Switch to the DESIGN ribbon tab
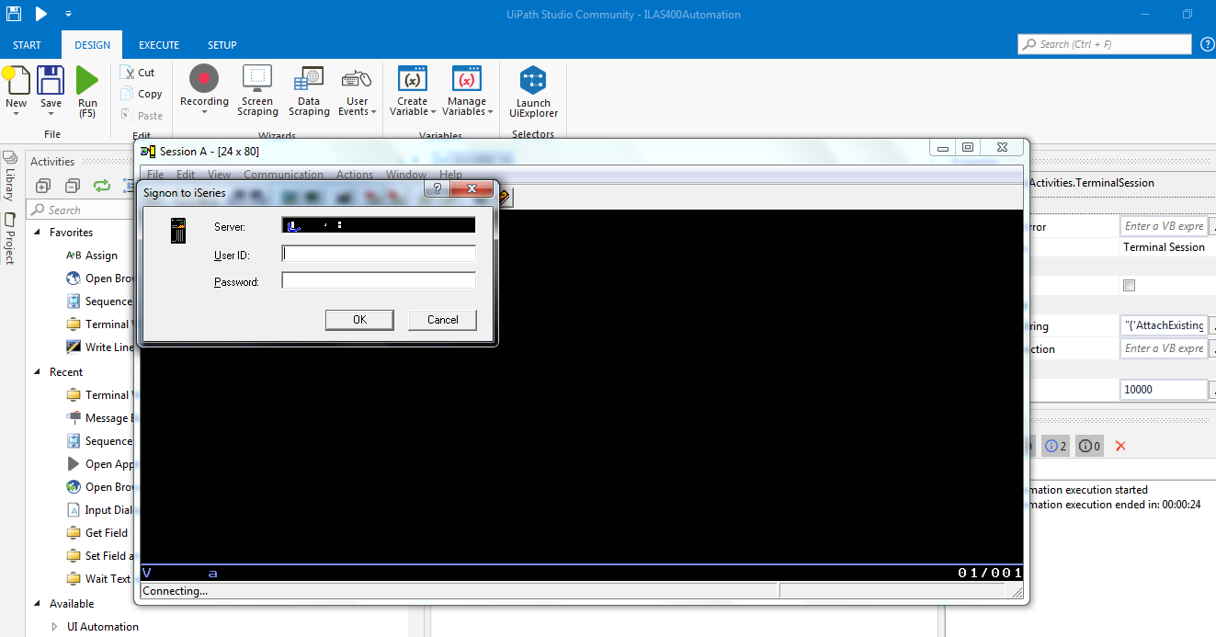Screen dimensions: 1216x637 92,45
